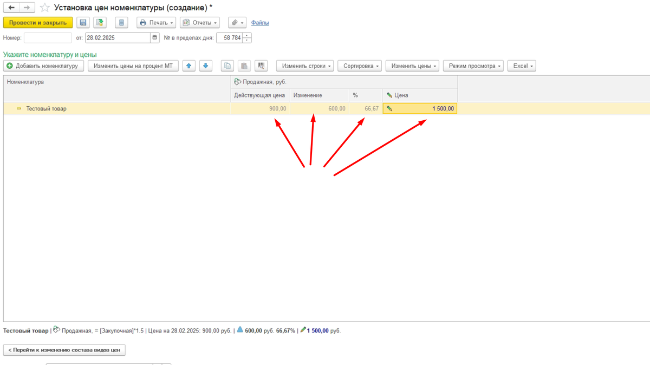The height and width of the screenshot is (365, 650).
Task: Click the Продажная, руб. group header
Action: tap(344, 82)
